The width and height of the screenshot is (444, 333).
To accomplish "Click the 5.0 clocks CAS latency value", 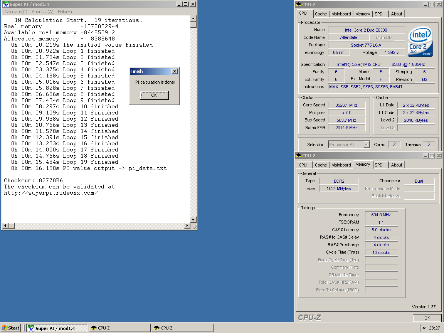I will (381, 230).
